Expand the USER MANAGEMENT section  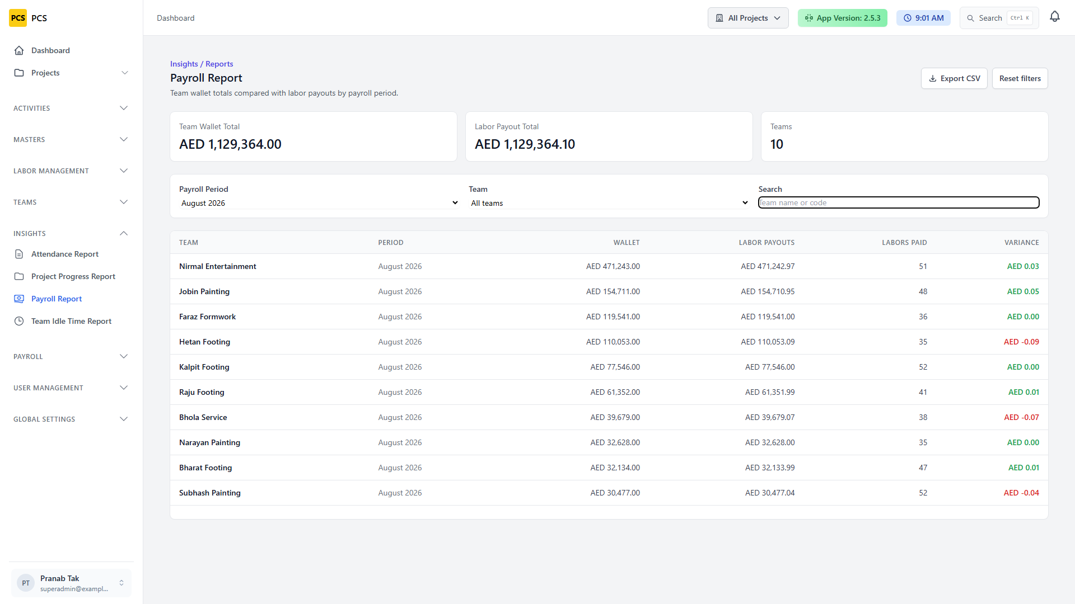click(x=71, y=388)
